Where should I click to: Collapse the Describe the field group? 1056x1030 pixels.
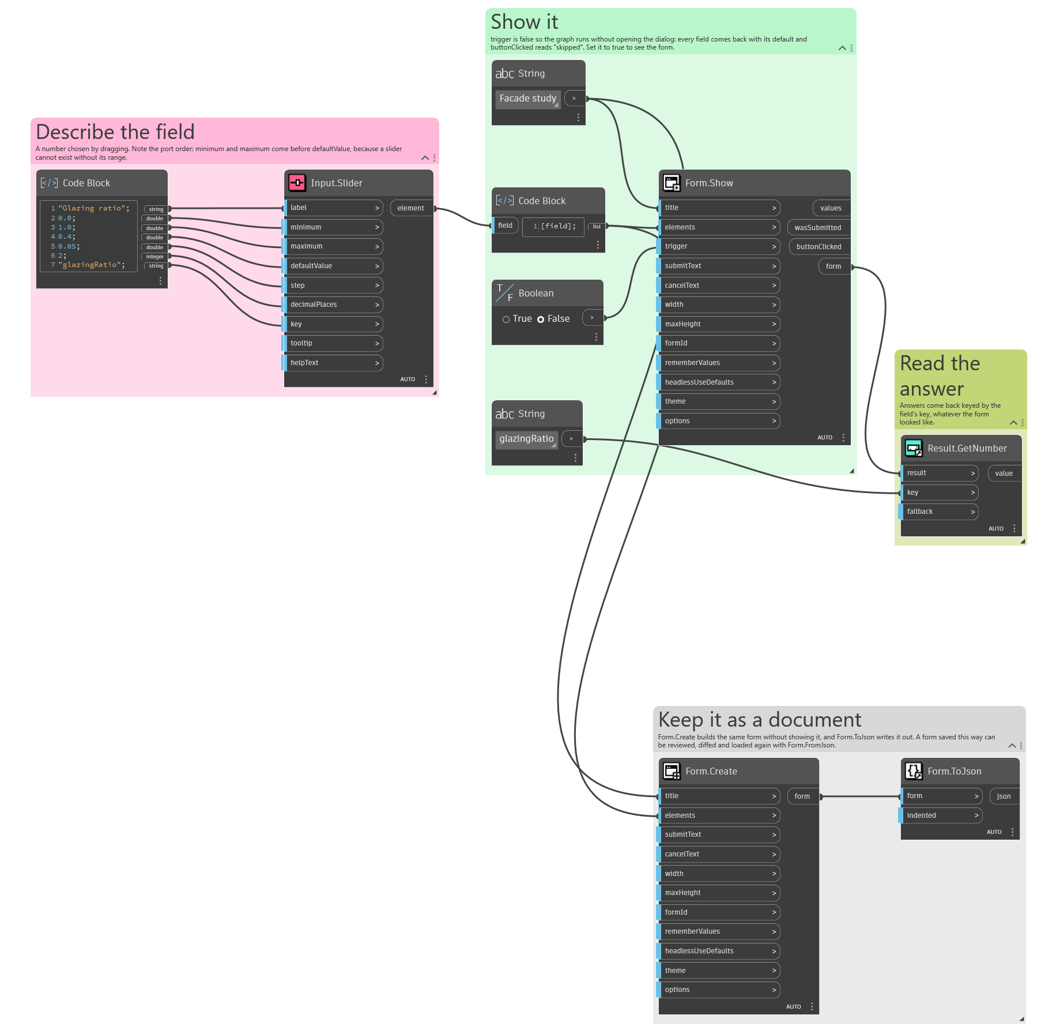coord(425,157)
